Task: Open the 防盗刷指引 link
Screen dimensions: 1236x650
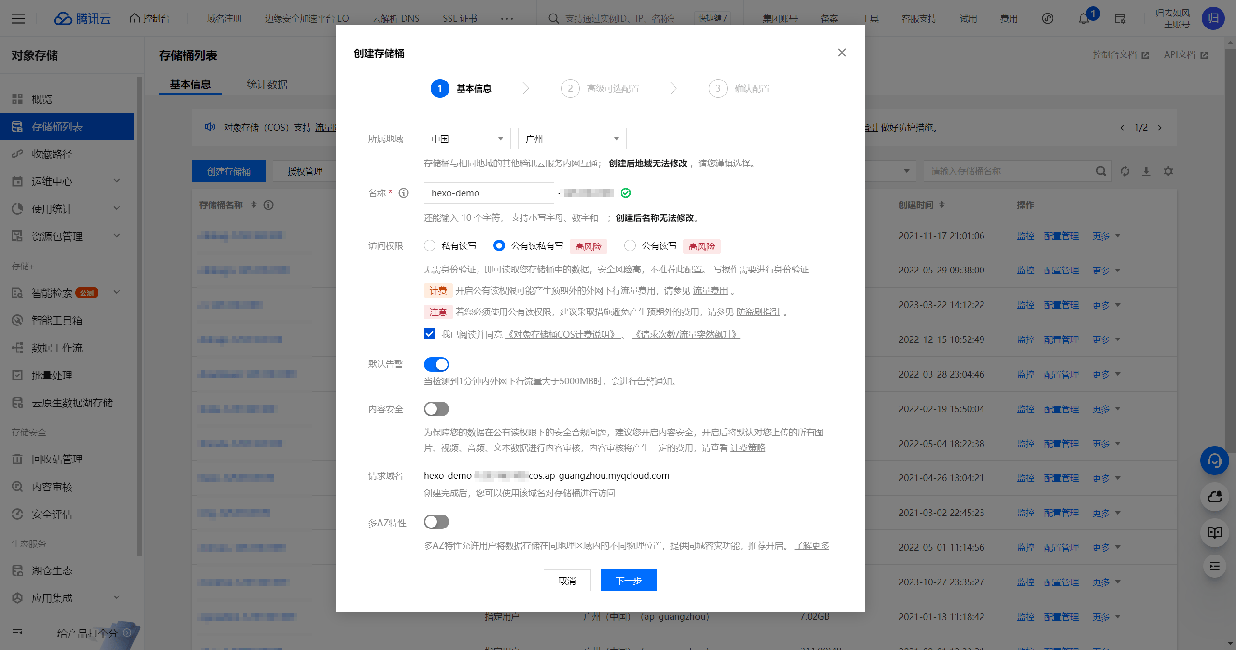Action: (758, 312)
